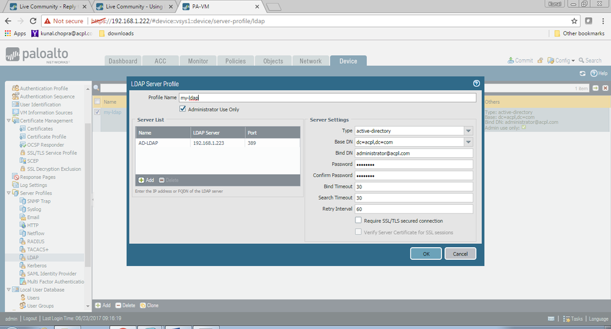
Task: Switch to Objects tab
Action: tap(273, 61)
